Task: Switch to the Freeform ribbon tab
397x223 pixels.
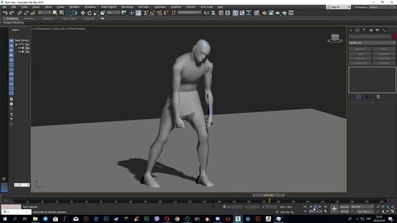Action: [29, 19]
